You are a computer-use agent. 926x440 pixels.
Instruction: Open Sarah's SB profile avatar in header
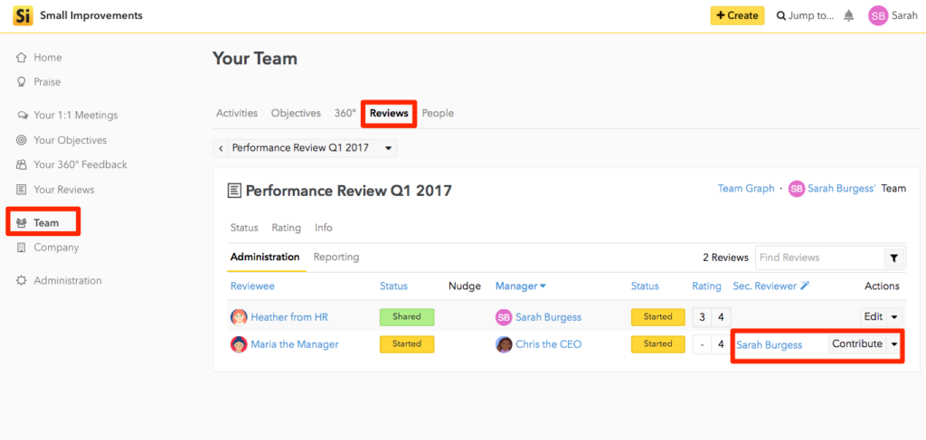click(x=877, y=16)
